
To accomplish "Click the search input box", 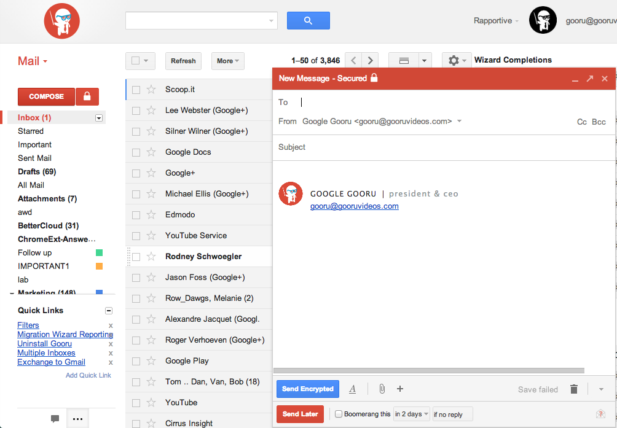I will (x=202, y=20).
